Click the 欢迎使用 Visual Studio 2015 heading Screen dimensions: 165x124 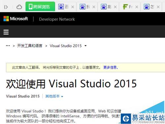coord(71,84)
